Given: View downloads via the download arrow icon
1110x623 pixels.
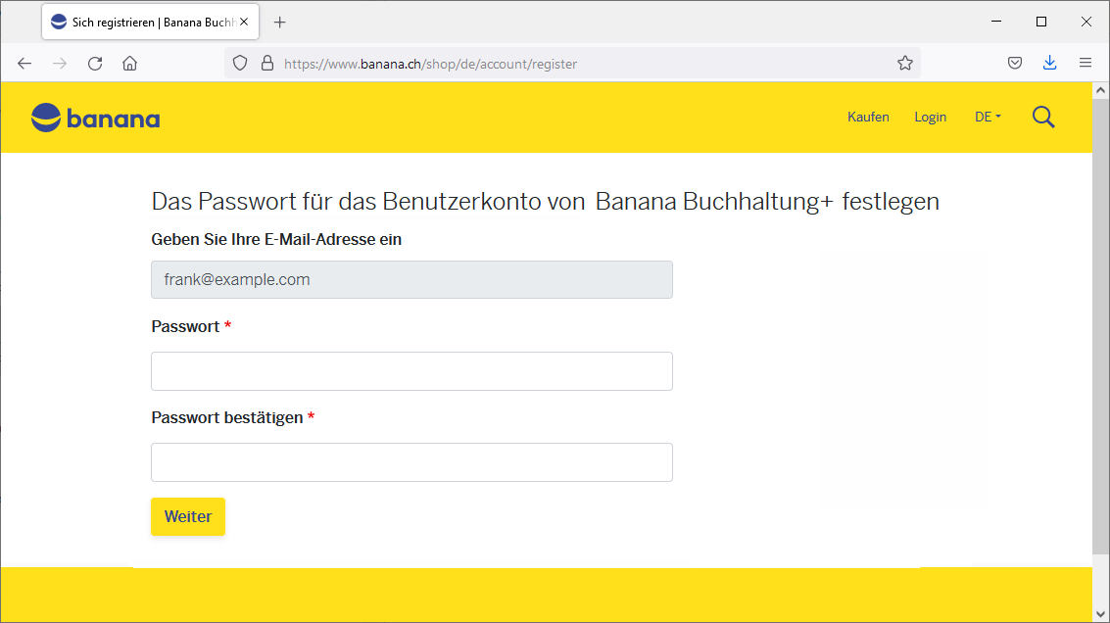Looking at the screenshot, I should [1049, 62].
